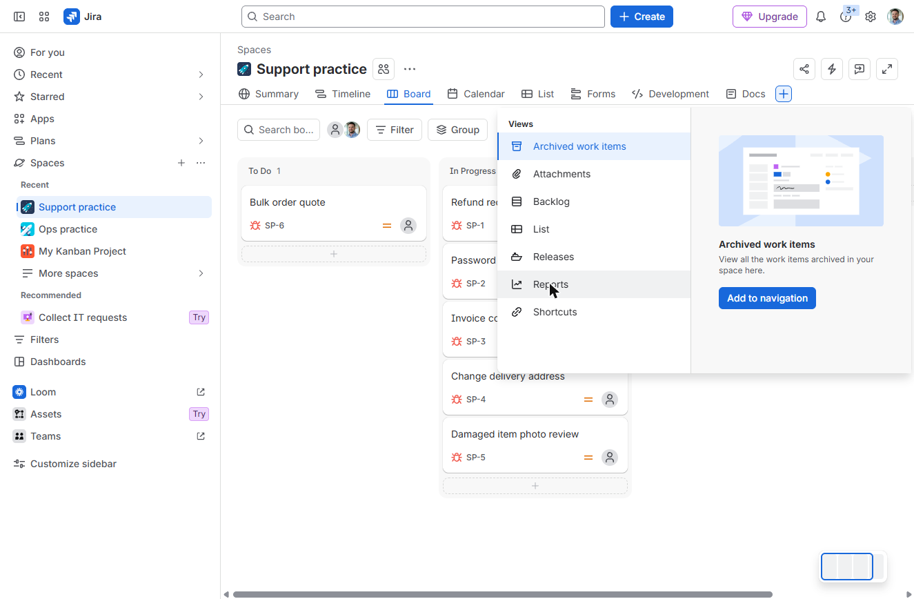Expand the Recent section chevron
Screen dimensions: 914x599
[201, 75]
